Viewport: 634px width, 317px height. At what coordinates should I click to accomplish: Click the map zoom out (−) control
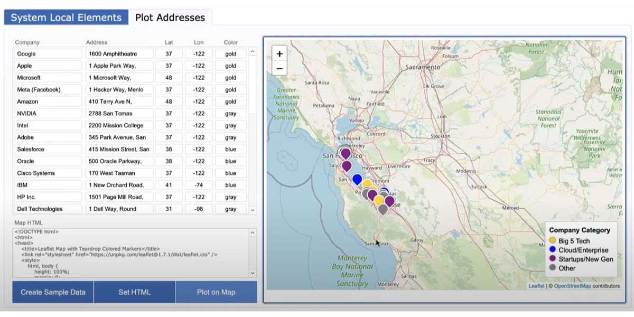(x=279, y=68)
